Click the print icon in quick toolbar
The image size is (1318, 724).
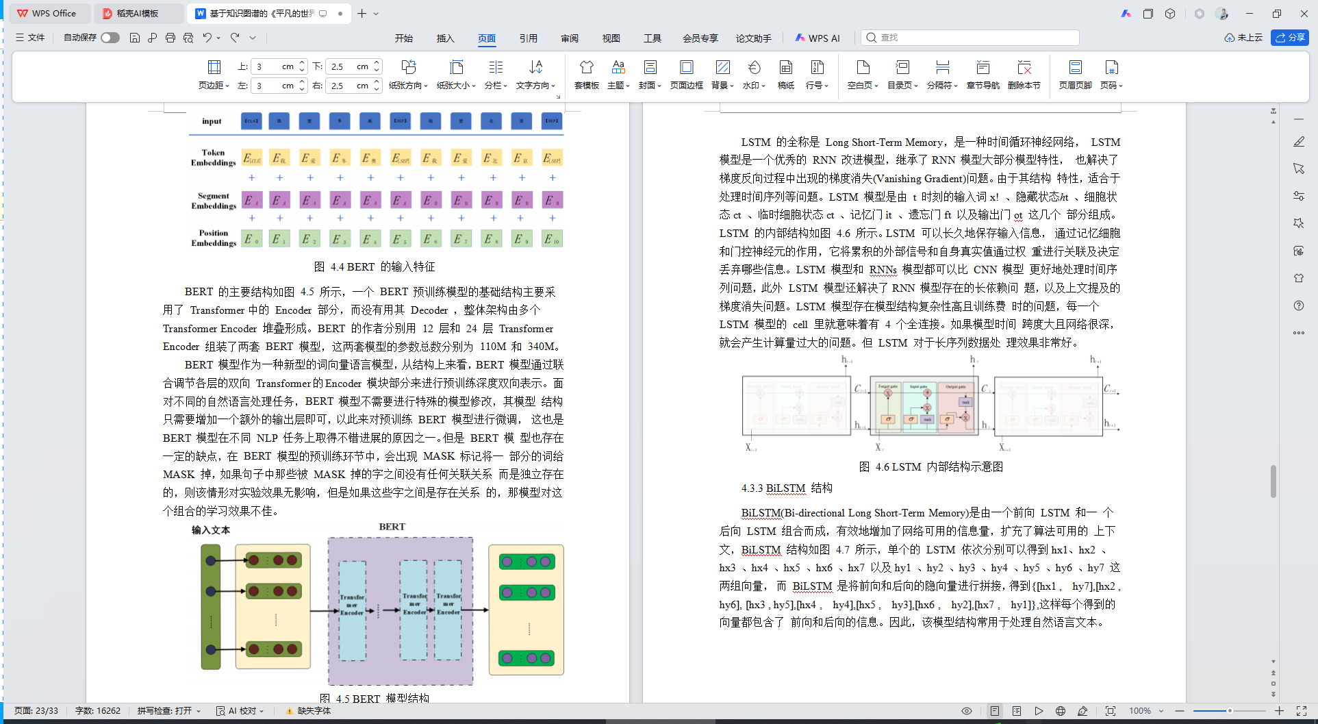coord(170,38)
